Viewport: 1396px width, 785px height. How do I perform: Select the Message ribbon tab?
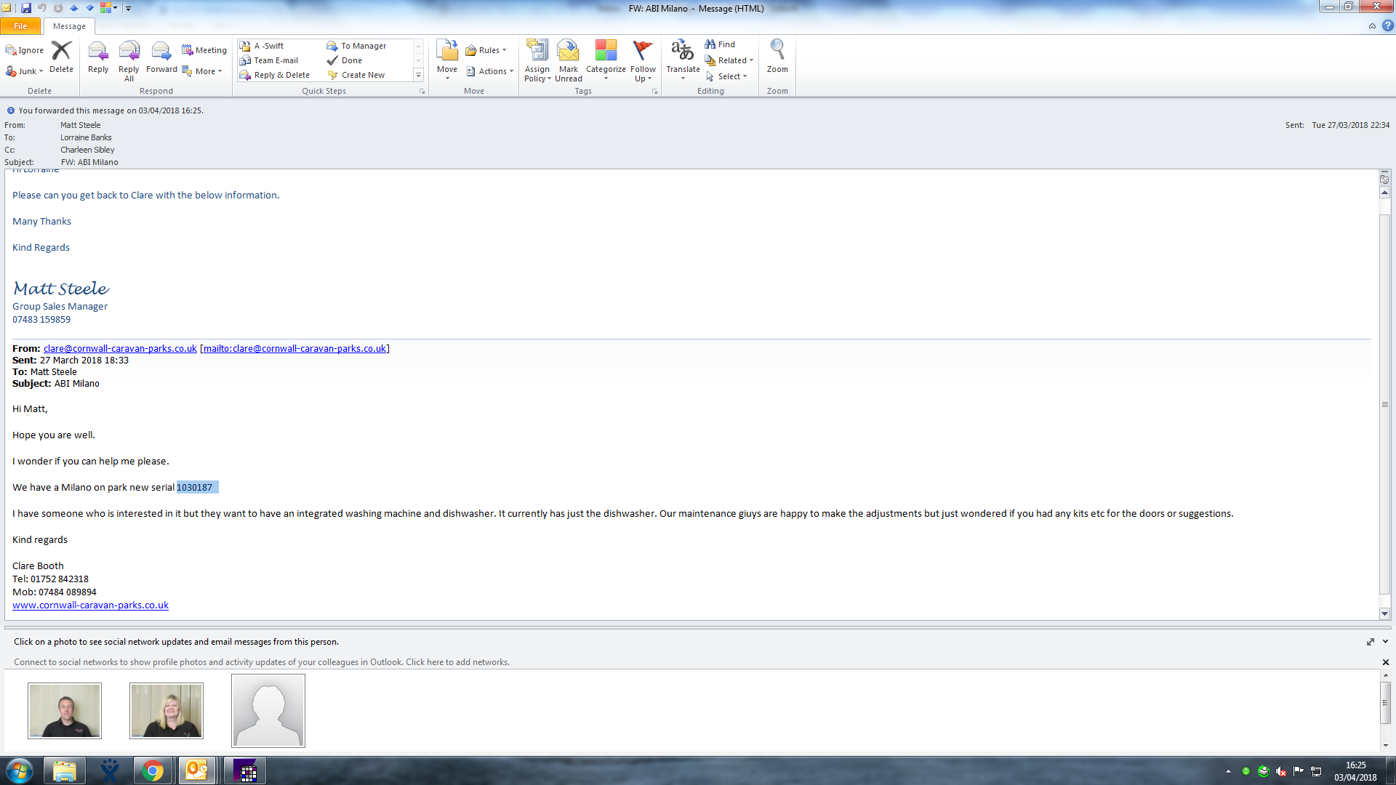coord(69,26)
